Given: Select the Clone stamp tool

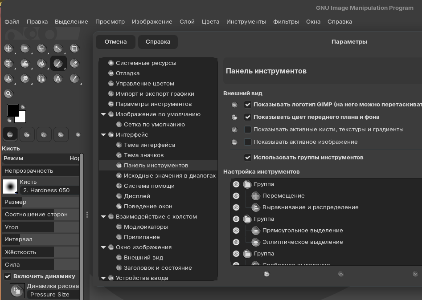Looking at the screenshot, I should point(8,78).
